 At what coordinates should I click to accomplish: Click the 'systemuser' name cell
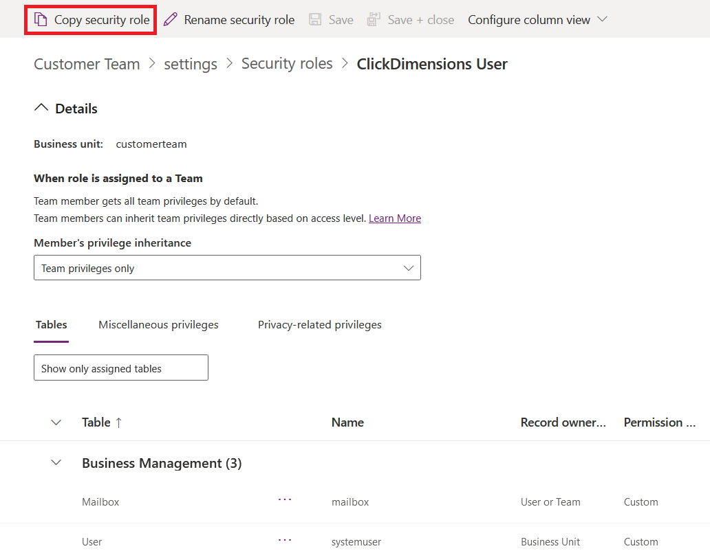pos(356,542)
